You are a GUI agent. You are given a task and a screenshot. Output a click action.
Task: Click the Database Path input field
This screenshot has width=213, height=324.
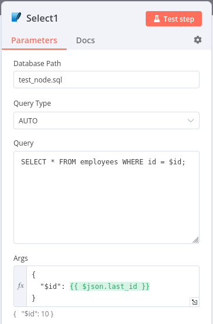[x=106, y=80]
